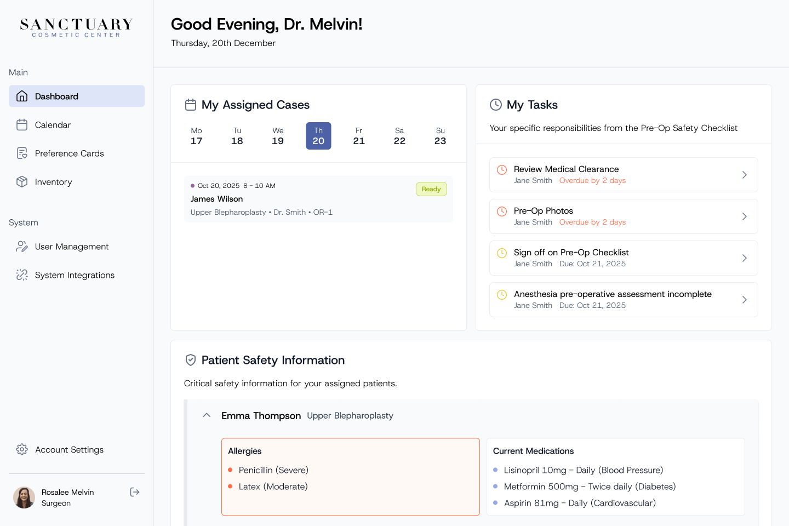789x526 pixels.
Task: Select Saturday 22 in the week strip
Action: (399, 136)
